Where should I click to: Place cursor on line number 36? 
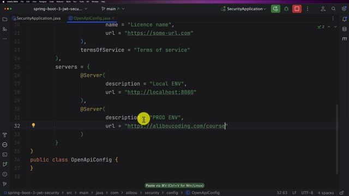[x=17, y=160]
